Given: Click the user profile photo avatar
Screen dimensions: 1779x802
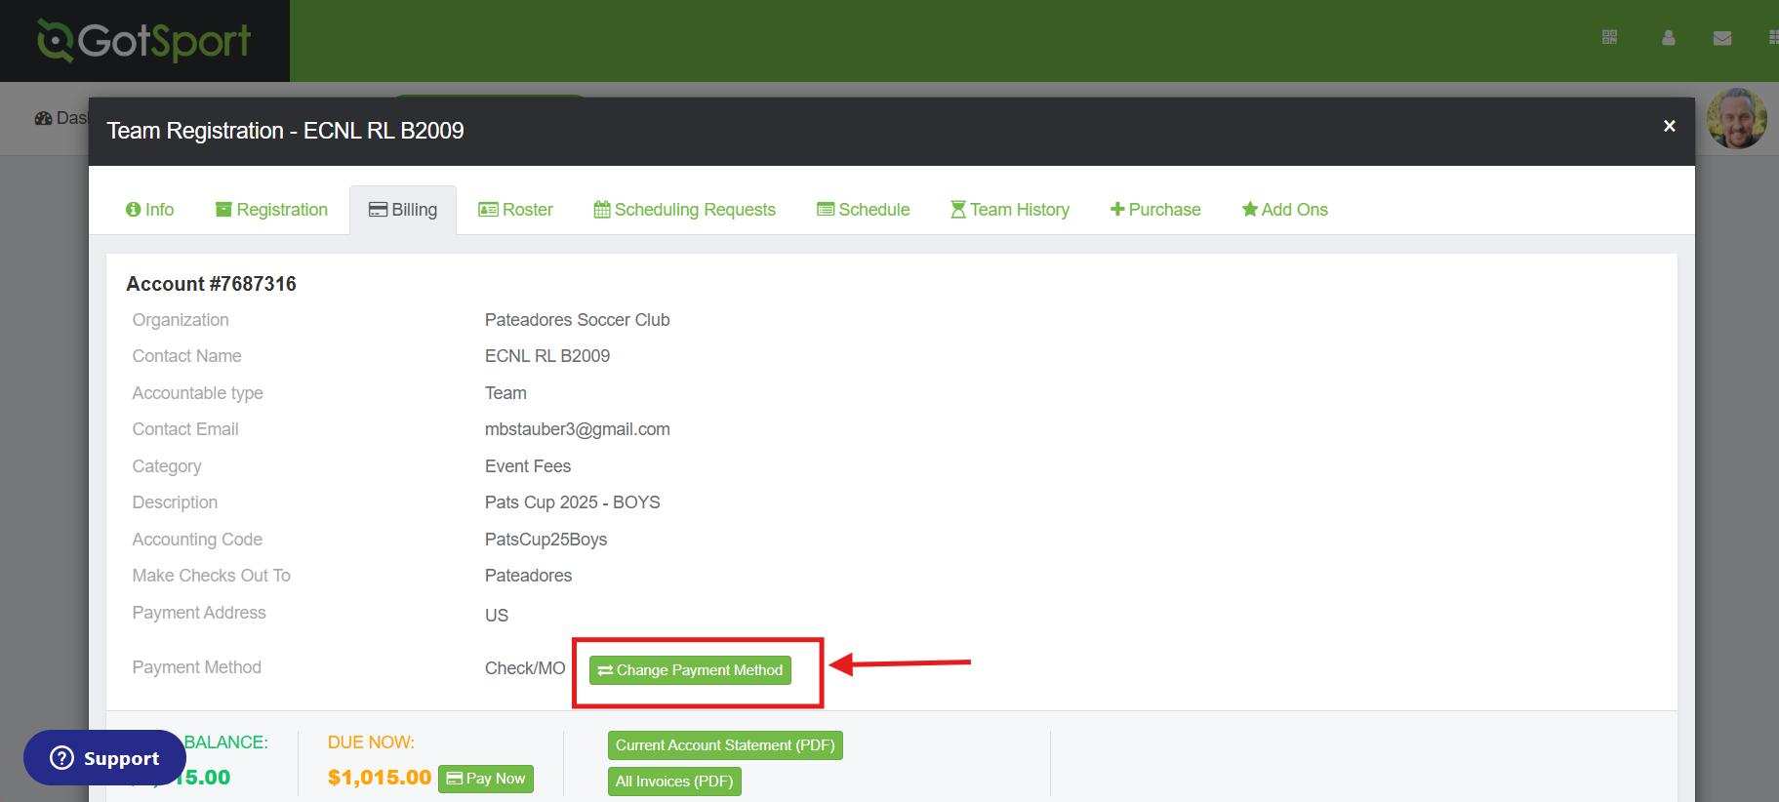Looking at the screenshot, I should coord(1737,118).
